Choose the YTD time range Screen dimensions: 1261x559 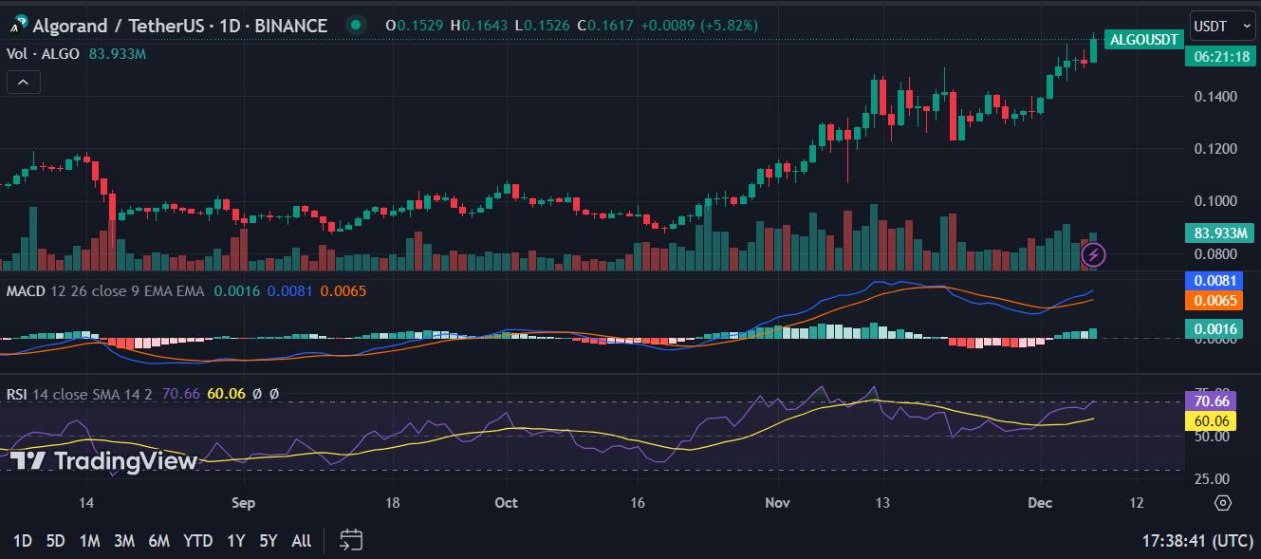pyautogui.click(x=197, y=541)
